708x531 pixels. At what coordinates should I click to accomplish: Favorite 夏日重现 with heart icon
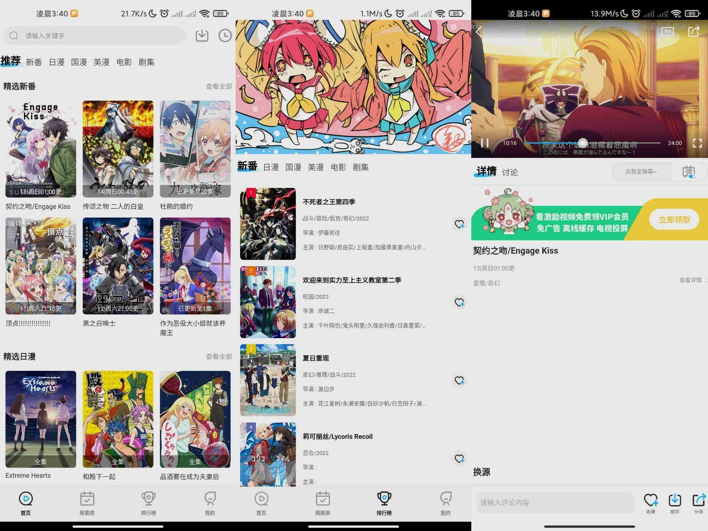(x=459, y=381)
